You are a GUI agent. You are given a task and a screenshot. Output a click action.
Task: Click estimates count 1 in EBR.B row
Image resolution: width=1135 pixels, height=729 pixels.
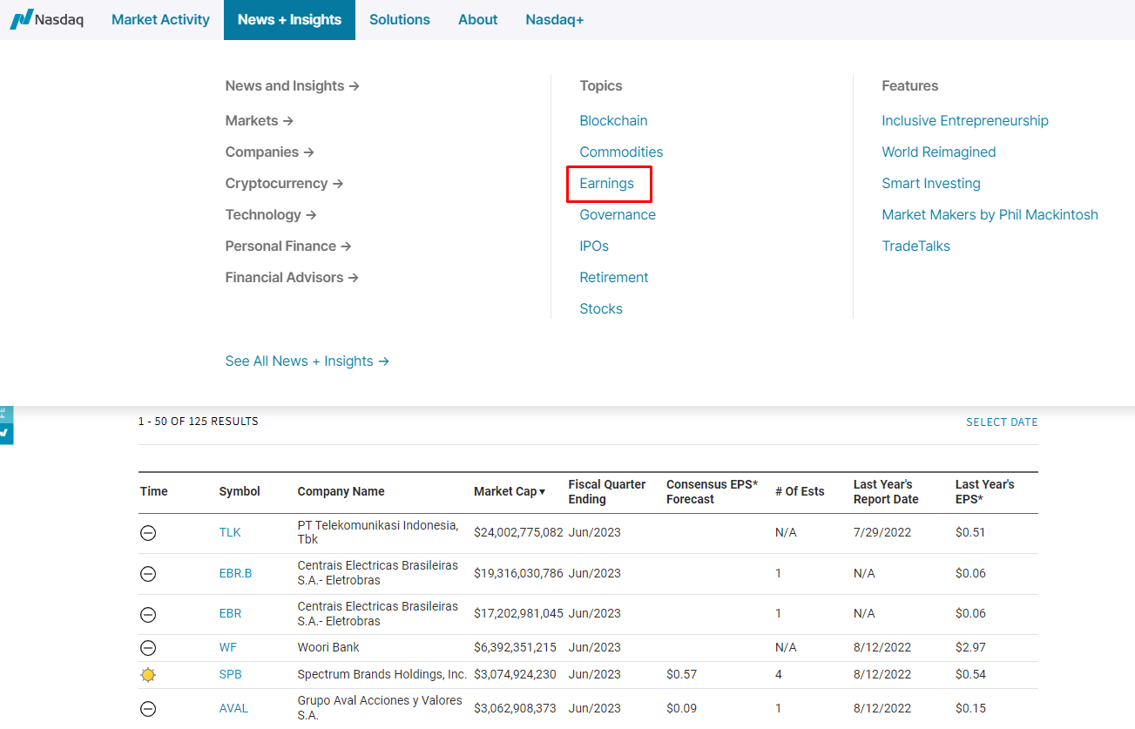tap(779, 573)
